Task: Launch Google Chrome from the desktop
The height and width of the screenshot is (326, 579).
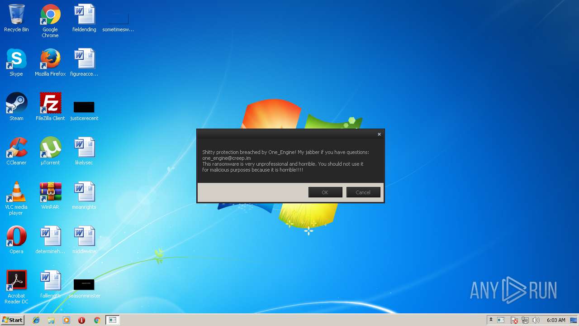Action: tap(50, 21)
